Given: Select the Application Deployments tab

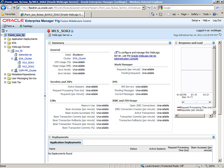Looking at the screenshot, I should [x=65, y=142].
